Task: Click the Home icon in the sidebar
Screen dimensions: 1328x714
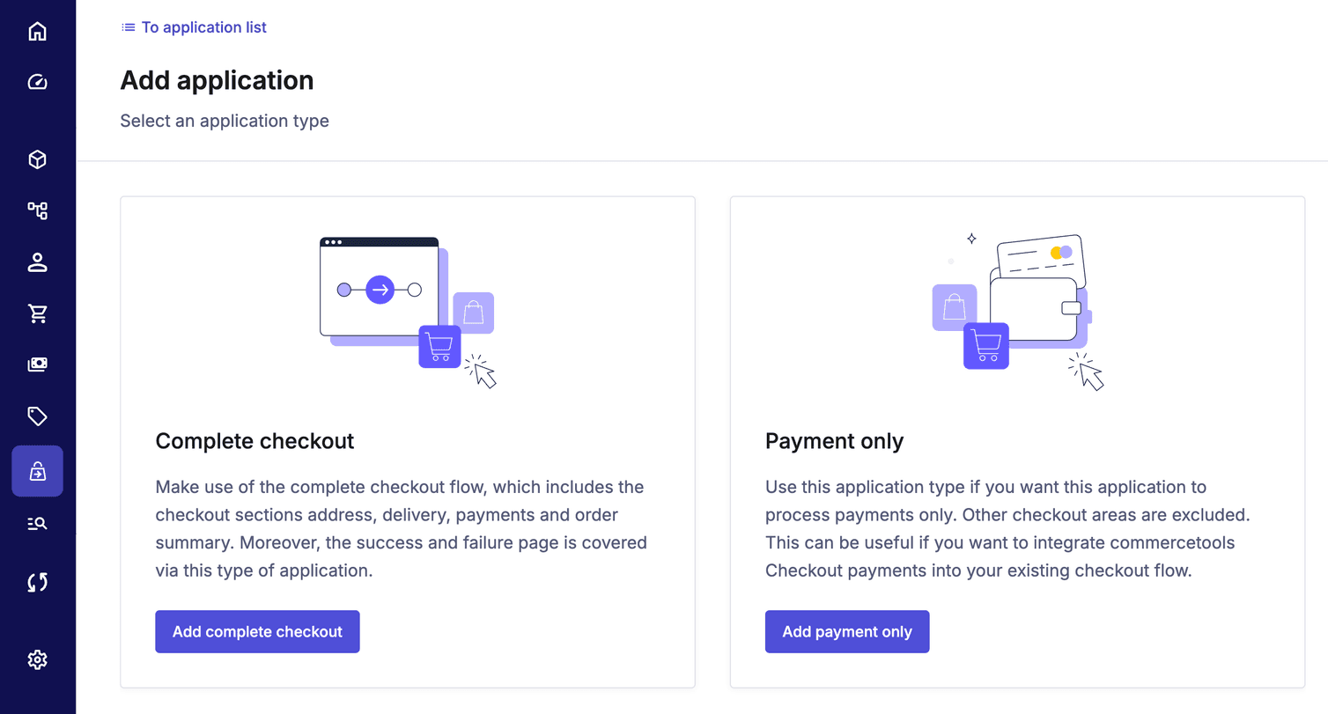Action: point(37,31)
